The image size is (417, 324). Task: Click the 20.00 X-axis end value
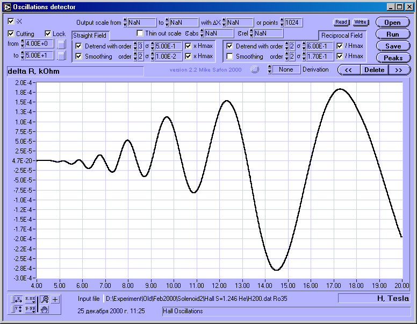[x=401, y=286]
